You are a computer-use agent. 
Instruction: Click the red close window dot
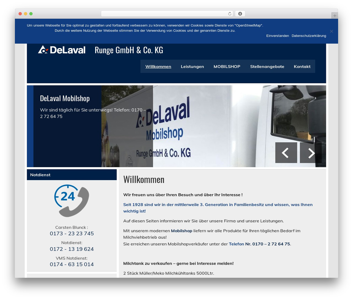pyautogui.click(x=20, y=14)
